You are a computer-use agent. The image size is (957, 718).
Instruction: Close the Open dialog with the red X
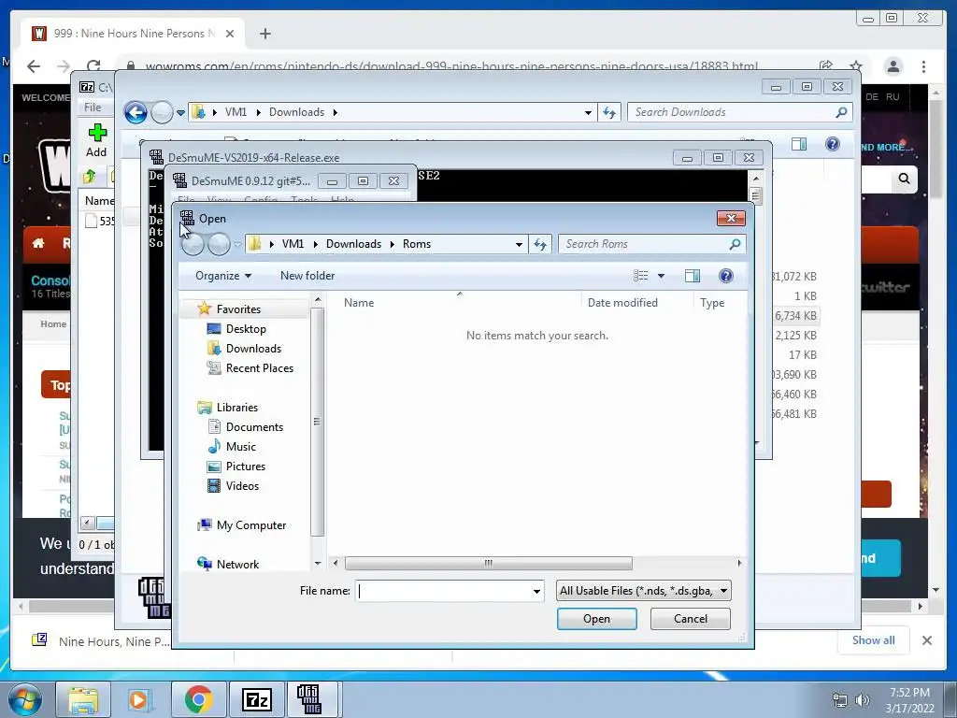[731, 218]
